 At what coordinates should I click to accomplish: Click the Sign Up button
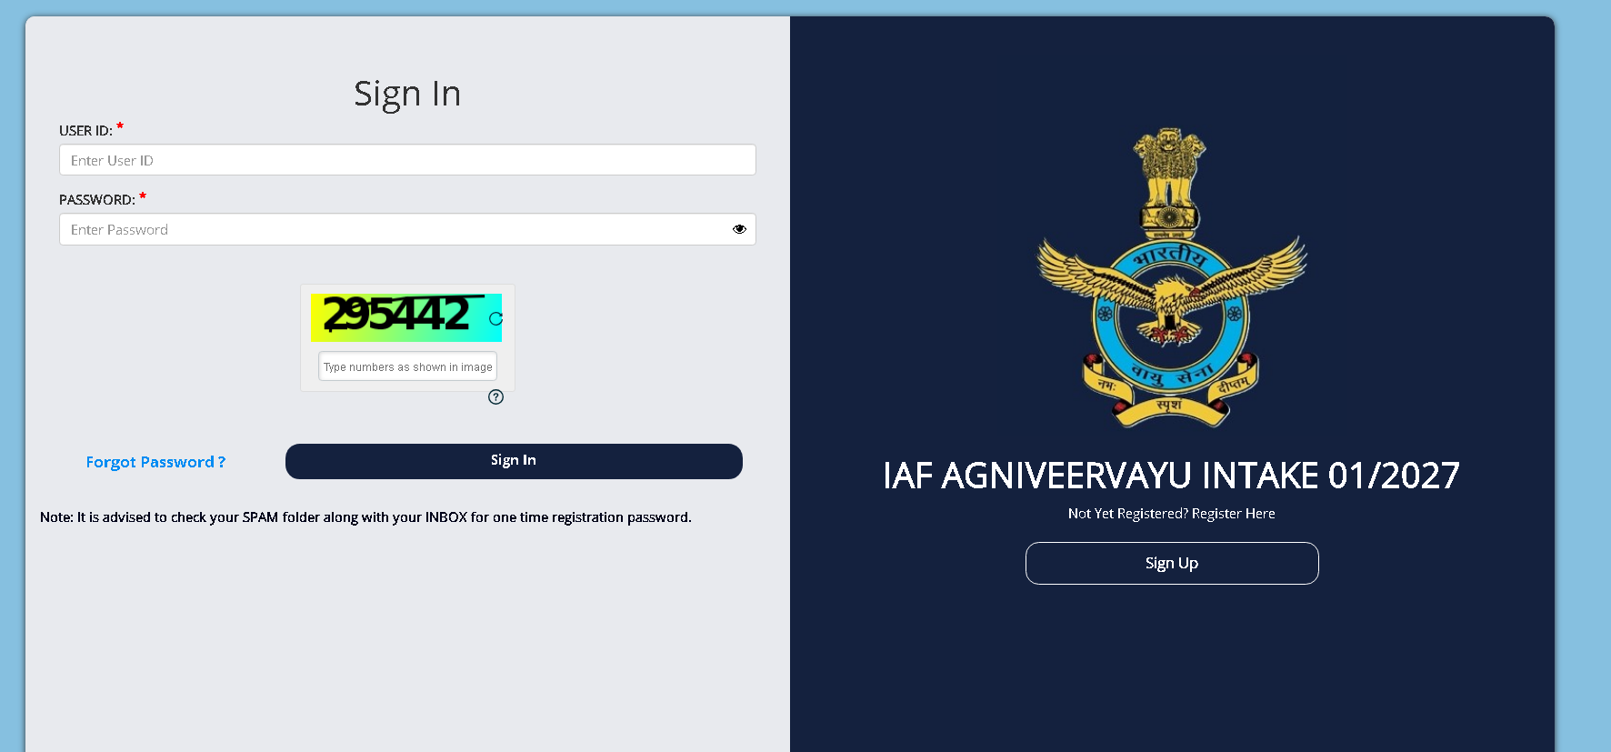tap(1172, 563)
